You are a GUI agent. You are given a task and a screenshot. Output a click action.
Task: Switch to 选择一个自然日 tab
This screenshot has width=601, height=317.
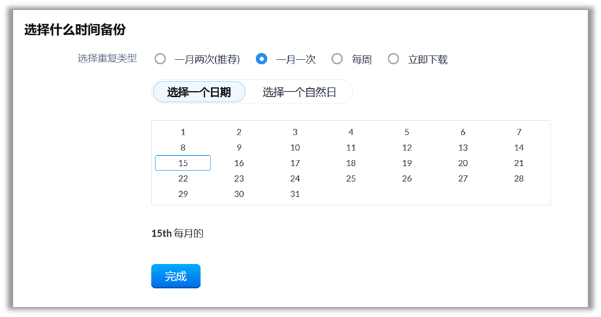tap(299, 92)
